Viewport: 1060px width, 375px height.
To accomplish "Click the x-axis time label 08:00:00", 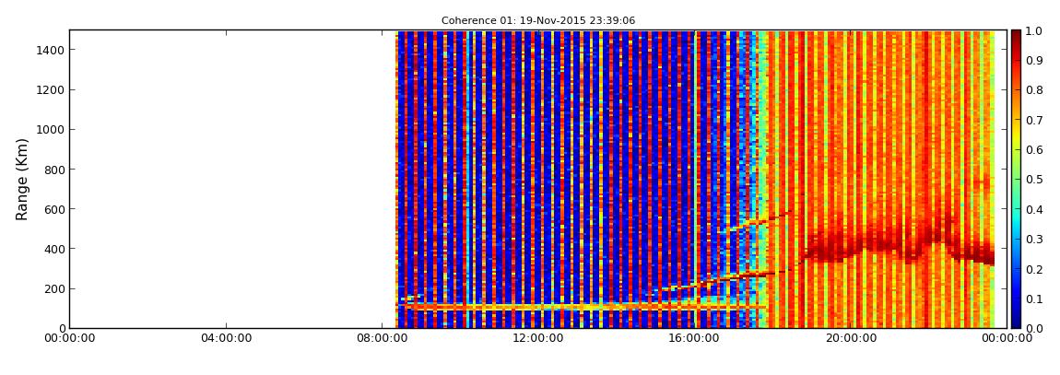I will [x=383, y=338].
